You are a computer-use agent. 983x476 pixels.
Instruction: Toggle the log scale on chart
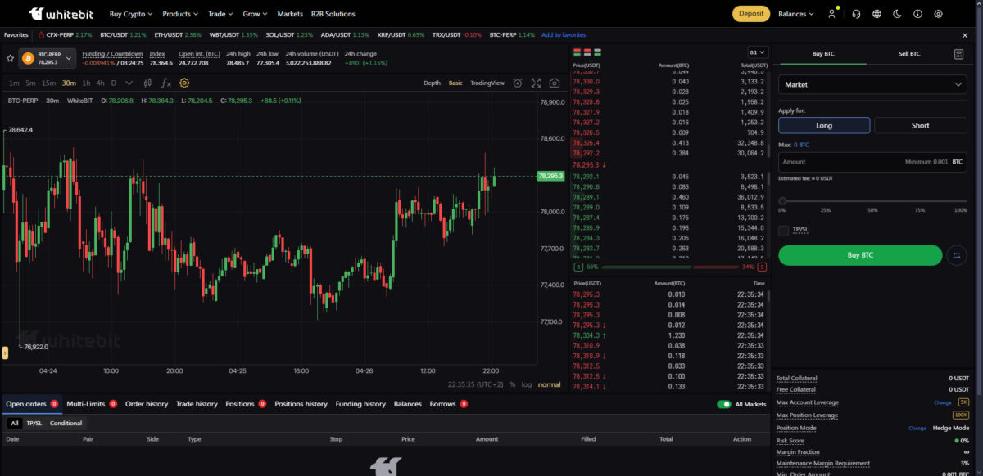(x=526, y=384)
